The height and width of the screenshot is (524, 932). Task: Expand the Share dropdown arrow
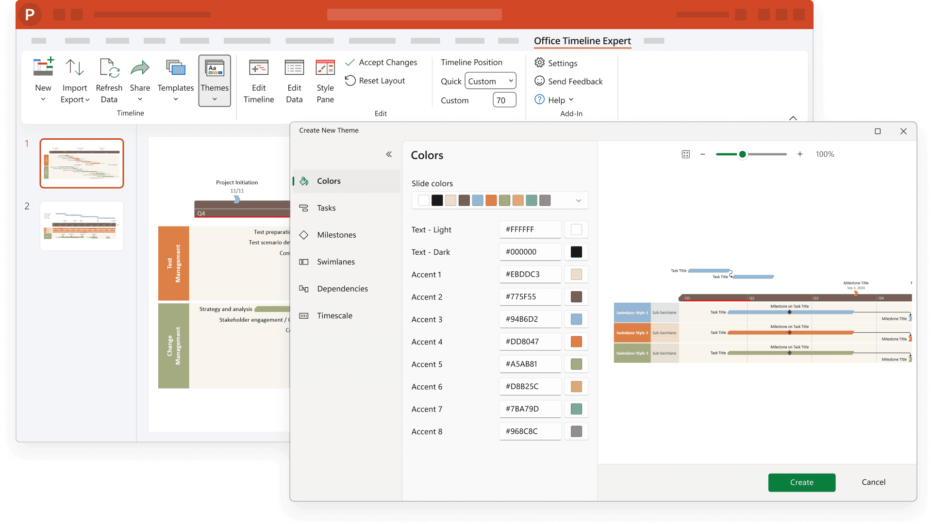click(140, 99)
